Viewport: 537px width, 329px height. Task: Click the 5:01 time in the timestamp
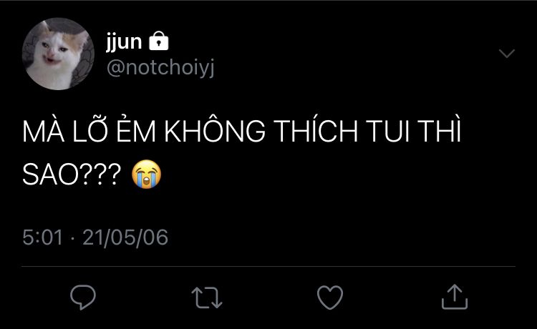tap(43, 237)
